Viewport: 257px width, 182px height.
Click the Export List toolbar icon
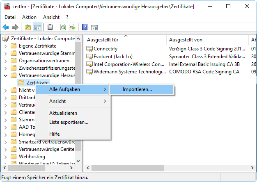pyautogui.click(x=72, y=27)
